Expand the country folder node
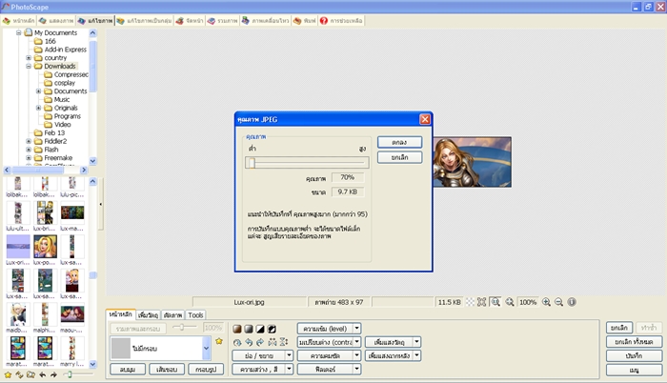 [x=29, y=58]
